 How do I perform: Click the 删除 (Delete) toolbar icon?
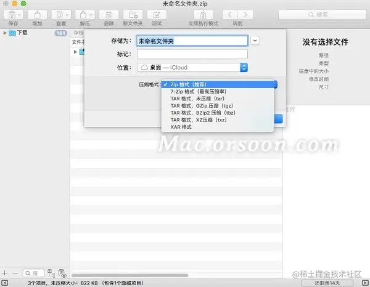[109, 15]
